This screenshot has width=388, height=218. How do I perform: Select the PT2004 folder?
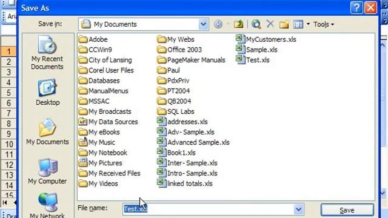pyautogui.click(x=173, y=91)
